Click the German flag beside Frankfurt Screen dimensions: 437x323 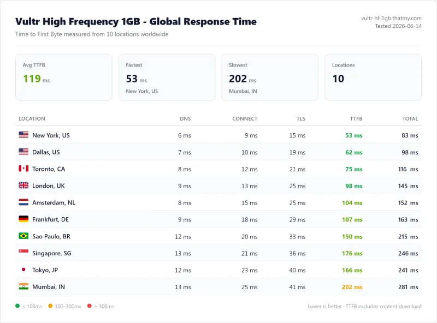coord(23,219)
